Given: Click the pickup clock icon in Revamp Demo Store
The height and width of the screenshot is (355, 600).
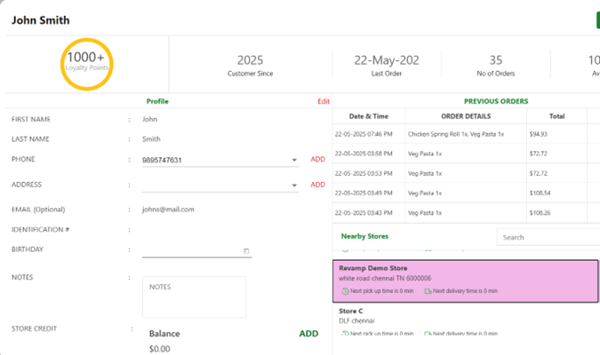Looking at the screenshot, I should click(x=345, y=291).
